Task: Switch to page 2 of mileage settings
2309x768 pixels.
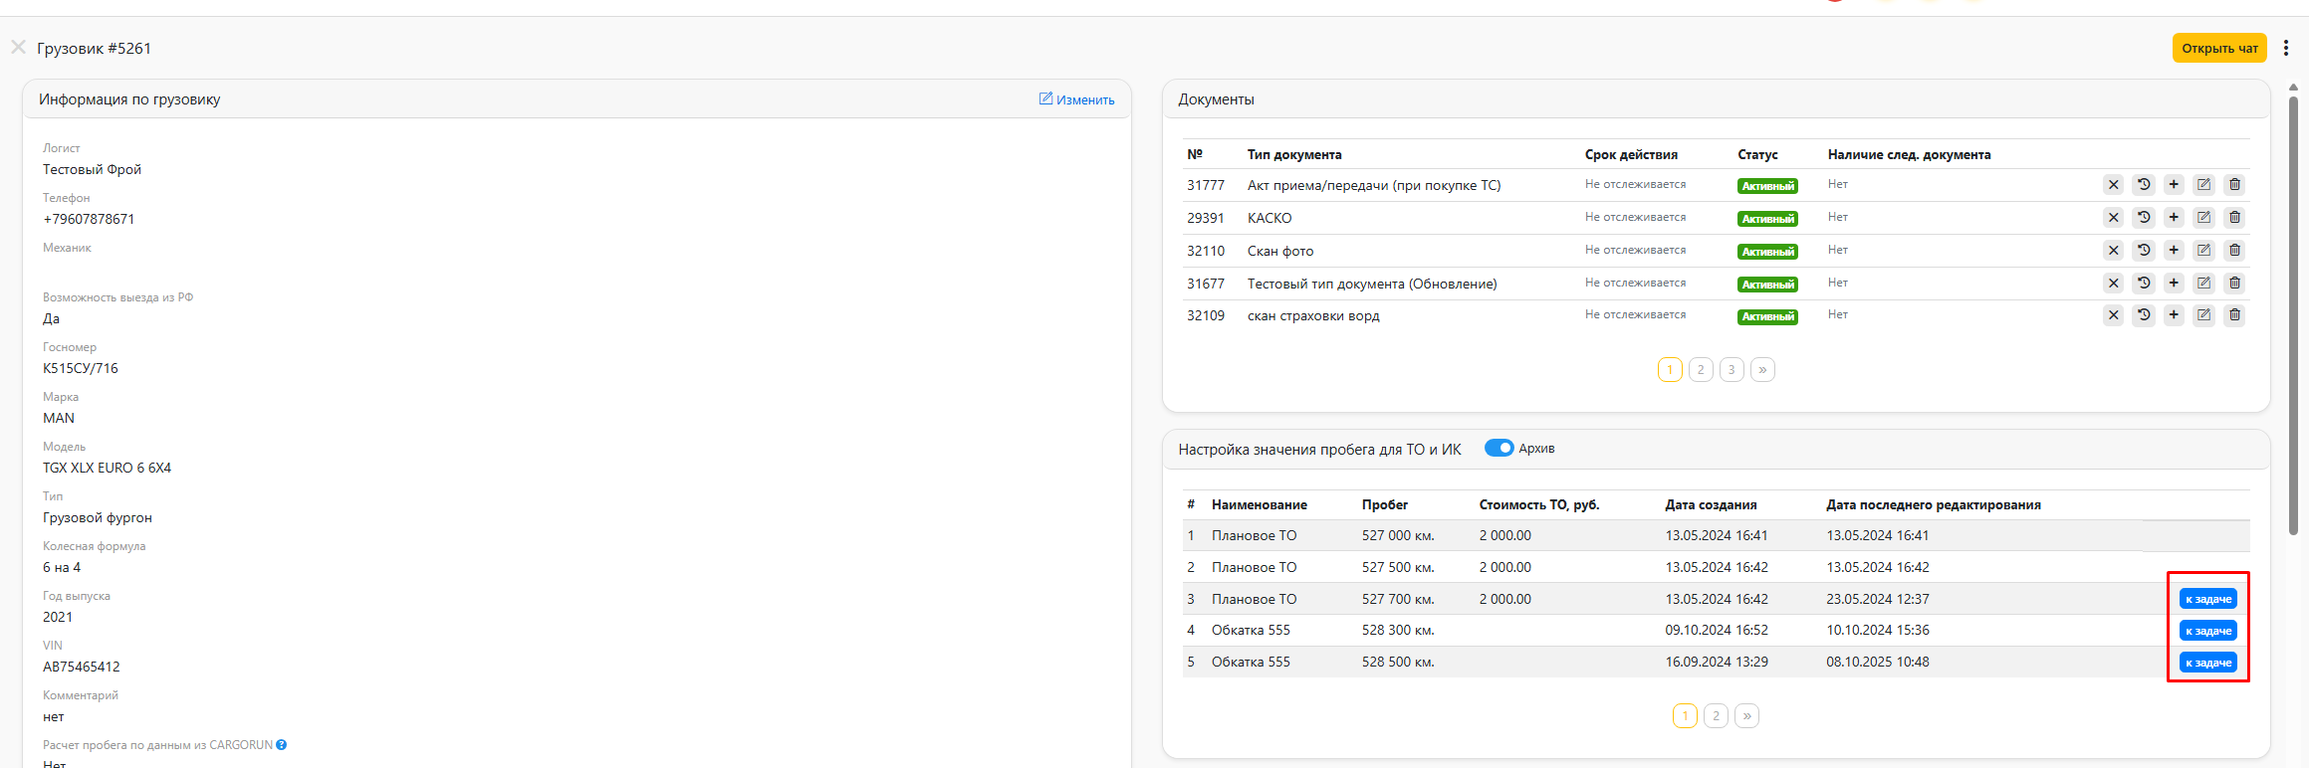Action: 1716,716
